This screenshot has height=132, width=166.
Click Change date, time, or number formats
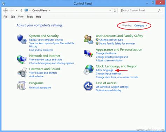[x=117, y=77]
